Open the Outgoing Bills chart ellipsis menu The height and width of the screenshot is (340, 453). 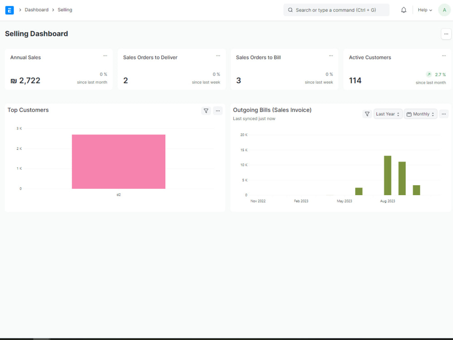click(443, 114)
